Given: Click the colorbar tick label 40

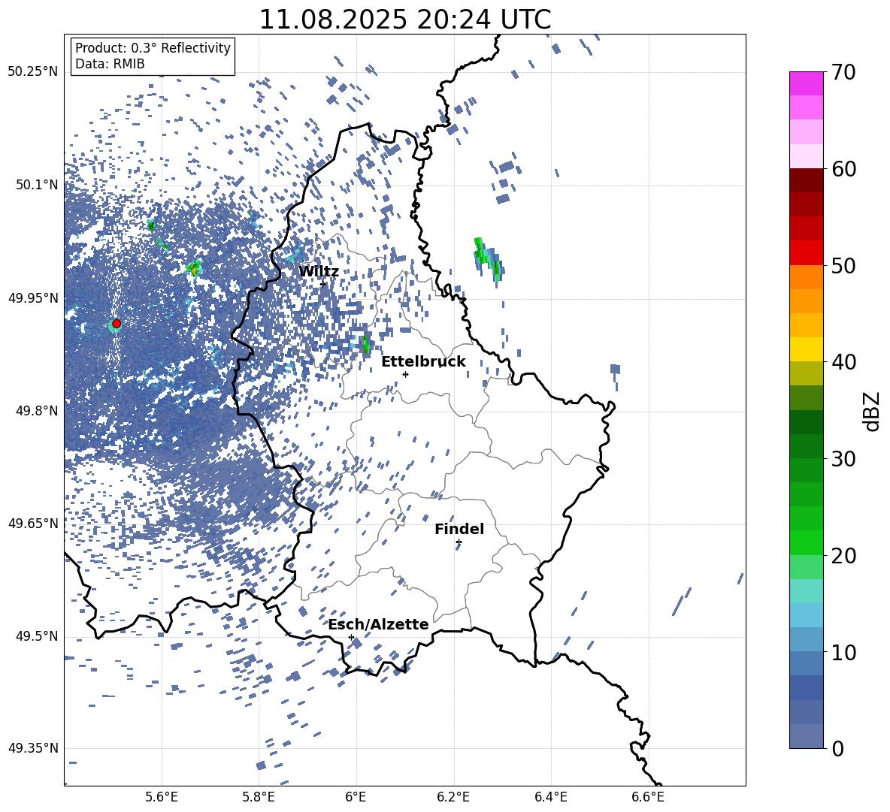Looking at the screenshot, I should (843, 362).
